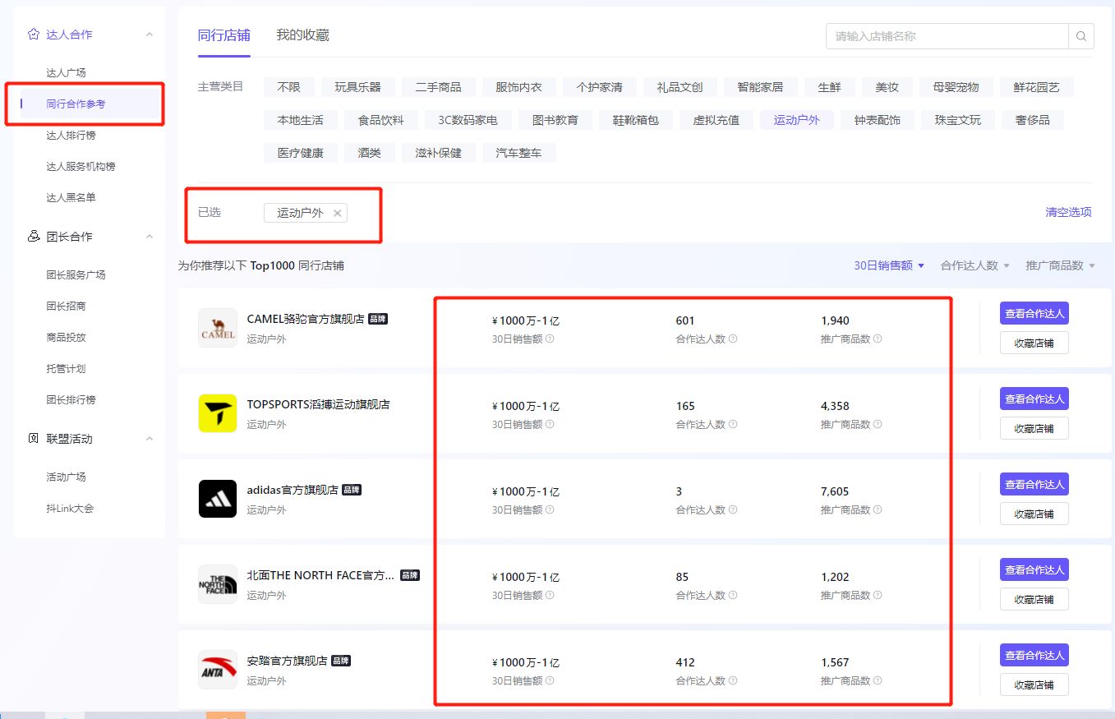Viewport: 1115px width, 719px height.
Task: Click 查看合作达人 for CAMEL骆驼 store
Action: 1034,313
